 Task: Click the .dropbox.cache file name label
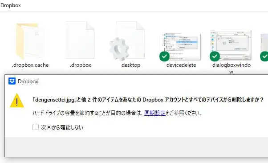click(30, 65)
